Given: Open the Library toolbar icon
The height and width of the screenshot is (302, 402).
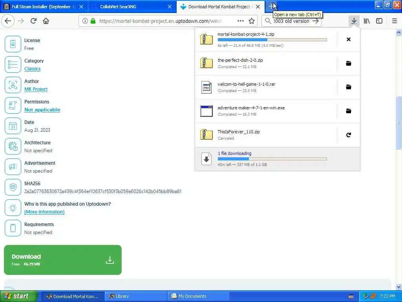Looking at the screenshot, I should [367, 21].
